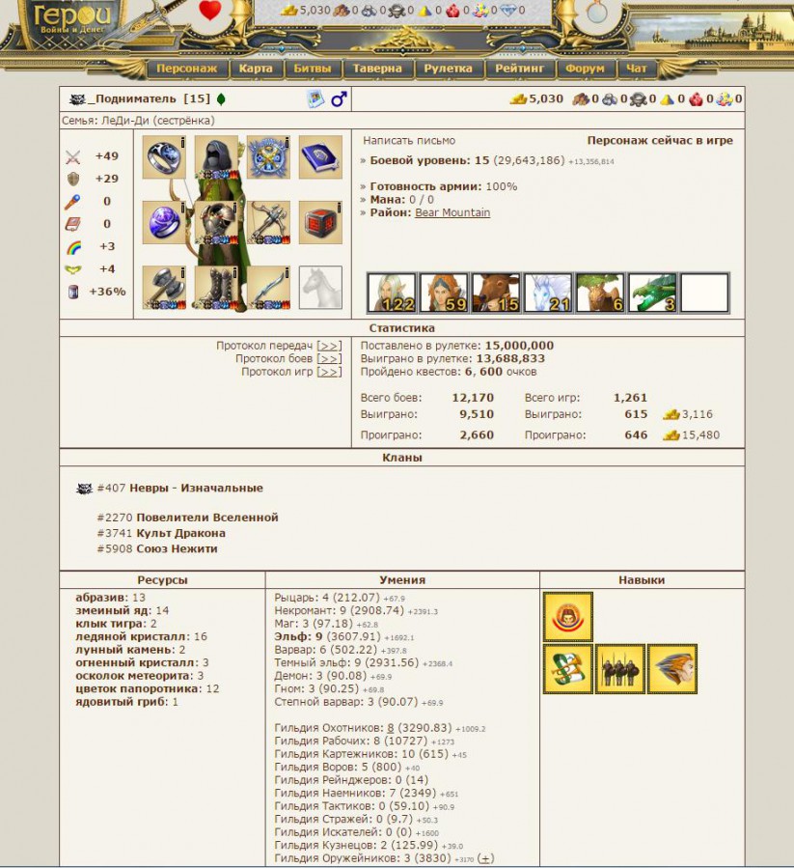Select the chest armor slot
This screenshot has width=794, height=868.
tap(216, 222)
